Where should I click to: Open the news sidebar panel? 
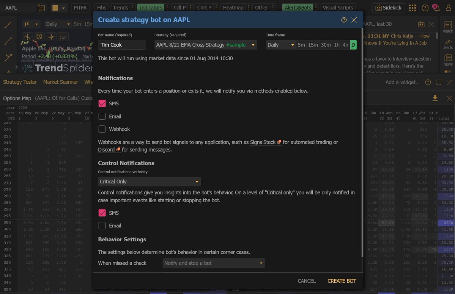(x=448, y=60)
